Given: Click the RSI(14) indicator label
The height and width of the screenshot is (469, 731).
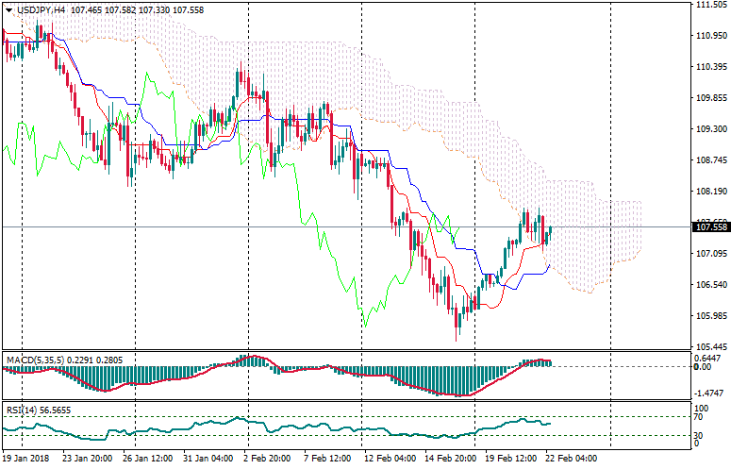Looking at the screenshot, I should 23,410.
